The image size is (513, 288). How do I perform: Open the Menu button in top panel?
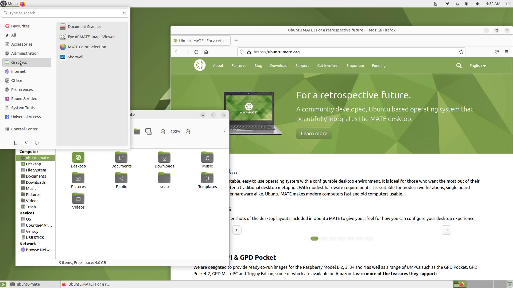coord(9,4)
